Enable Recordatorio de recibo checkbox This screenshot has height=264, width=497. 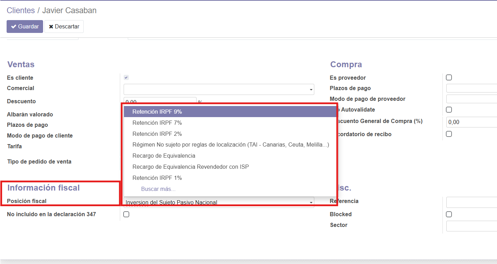point(449,134)
